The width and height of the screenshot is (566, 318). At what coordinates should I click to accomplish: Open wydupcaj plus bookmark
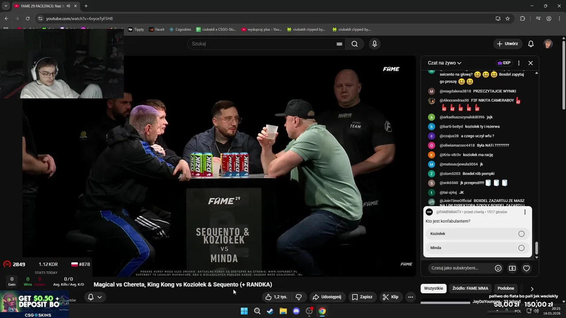(x=261, y=30)
